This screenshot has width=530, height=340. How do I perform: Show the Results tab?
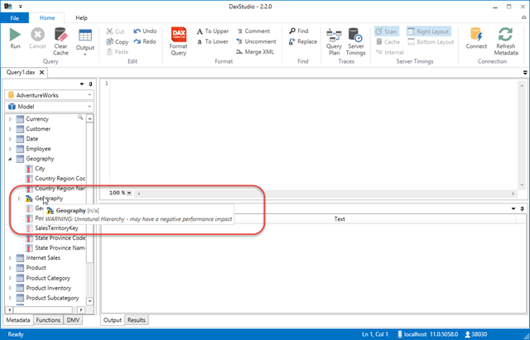pos(136,320)
